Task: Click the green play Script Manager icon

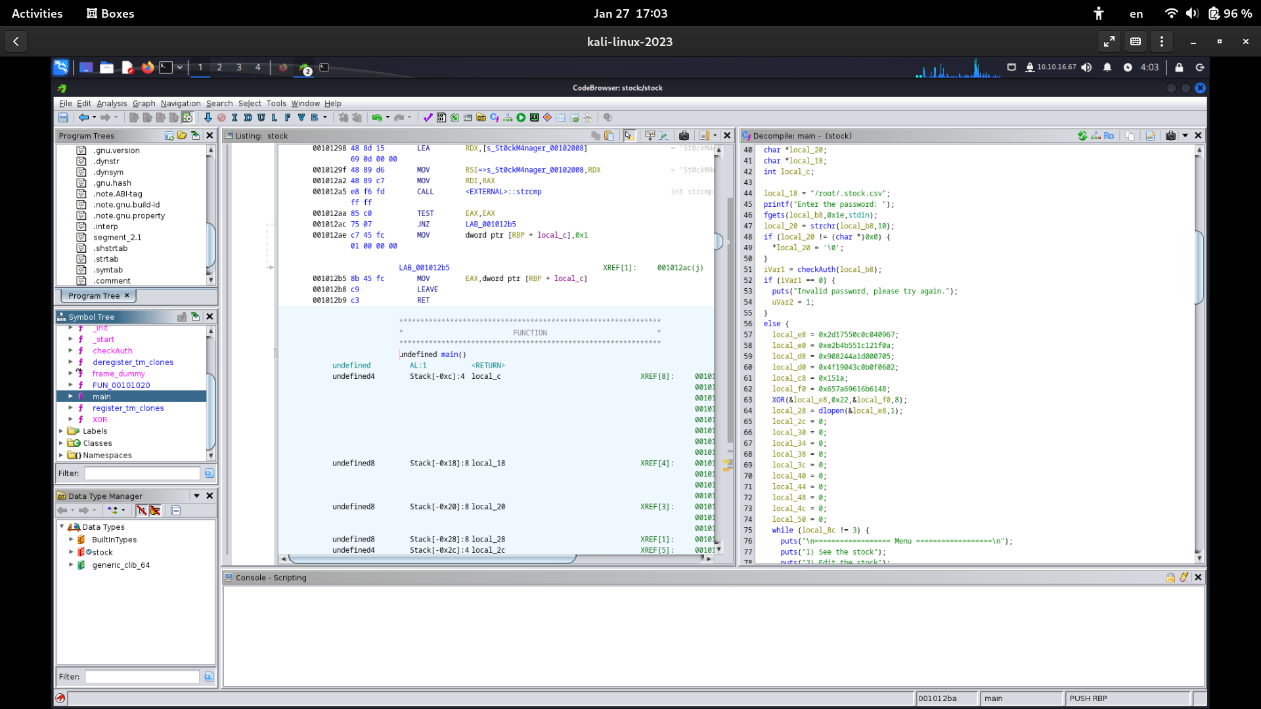Action: 521,118
